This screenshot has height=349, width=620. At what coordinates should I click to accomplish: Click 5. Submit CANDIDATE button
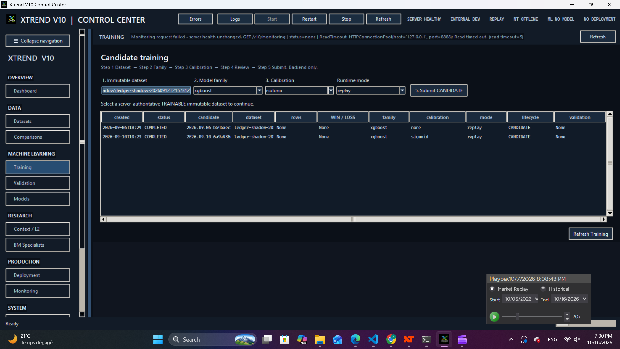[x=439, y=90]
